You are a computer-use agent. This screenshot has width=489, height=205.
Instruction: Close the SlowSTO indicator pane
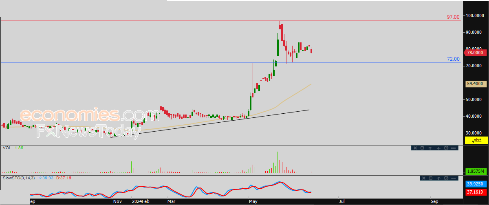point(424,178)
